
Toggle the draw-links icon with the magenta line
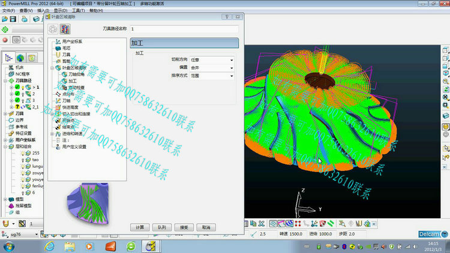tap(281, 224)
